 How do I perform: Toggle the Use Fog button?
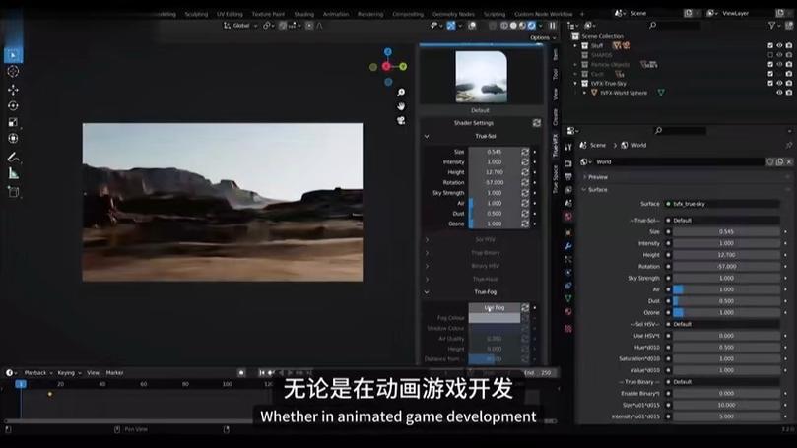tap(494, 308)
